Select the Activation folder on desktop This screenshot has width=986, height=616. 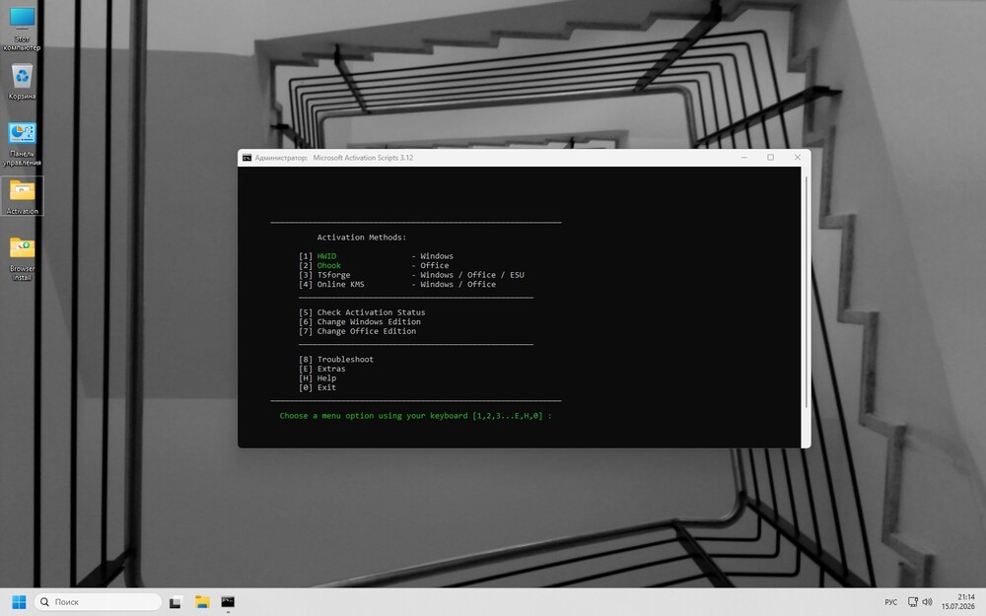point(22,197)
